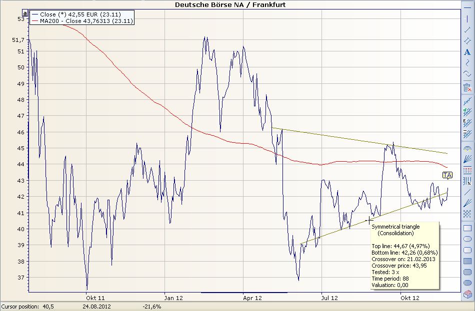
Task: Select the filled ellipse shape tool
Action: 467,283
